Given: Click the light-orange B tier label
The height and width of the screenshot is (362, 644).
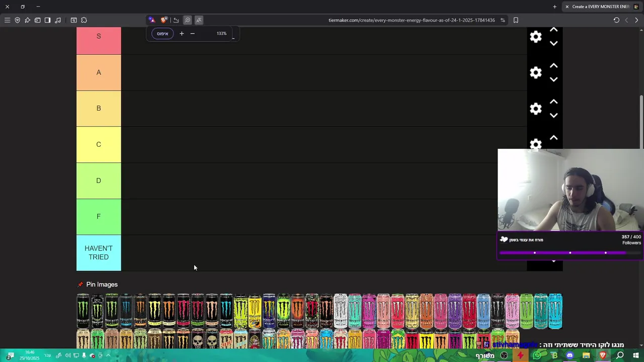Looking at the screenshot, I should point(99,109).
